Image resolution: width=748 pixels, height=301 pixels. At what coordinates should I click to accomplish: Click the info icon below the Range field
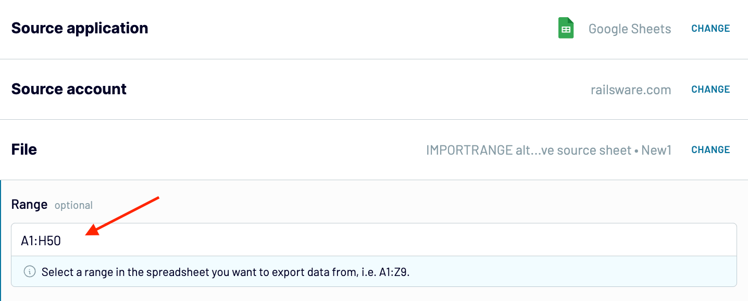[30, 271]
